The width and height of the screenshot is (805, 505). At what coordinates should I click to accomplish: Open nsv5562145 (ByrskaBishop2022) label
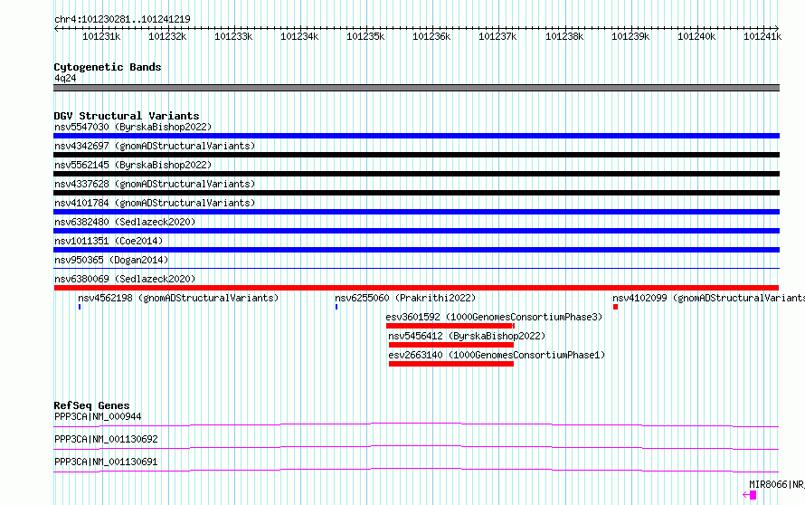pyautogui.click(x=133, y=165)
